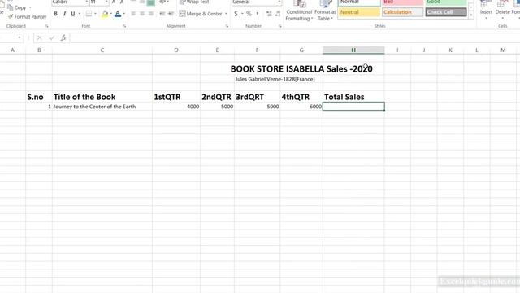Open the fill color dropdown arrow

tap(110, 14)
